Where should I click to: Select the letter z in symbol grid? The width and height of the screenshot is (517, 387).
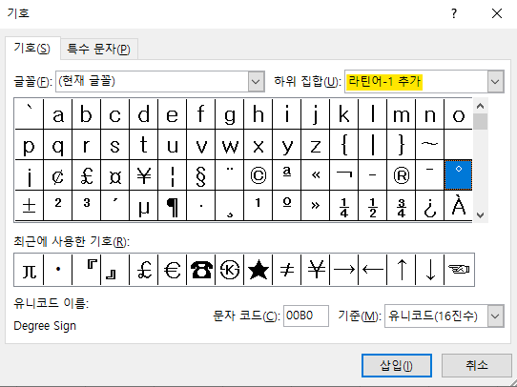315,145
